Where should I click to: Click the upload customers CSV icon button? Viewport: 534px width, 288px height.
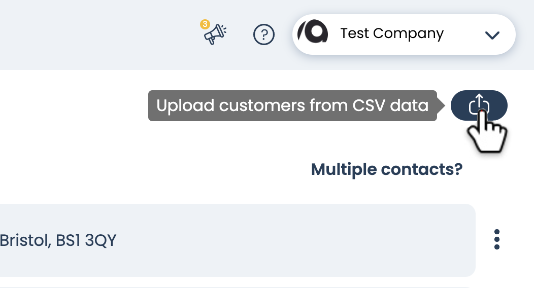click(x=479, y=105)
